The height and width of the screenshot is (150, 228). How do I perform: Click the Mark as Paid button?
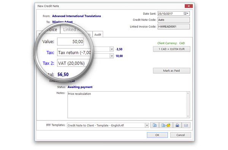pos(172,71)
